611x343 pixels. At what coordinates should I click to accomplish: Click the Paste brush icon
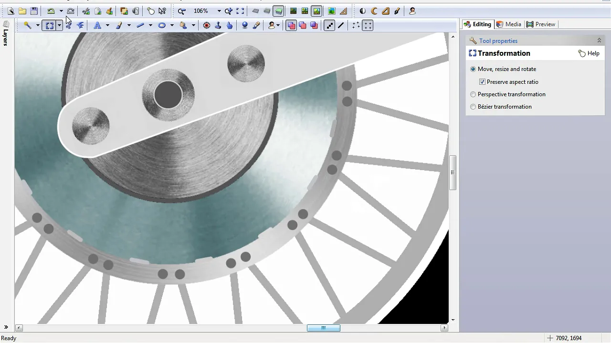pyautogui.click(x=109, y=11)
